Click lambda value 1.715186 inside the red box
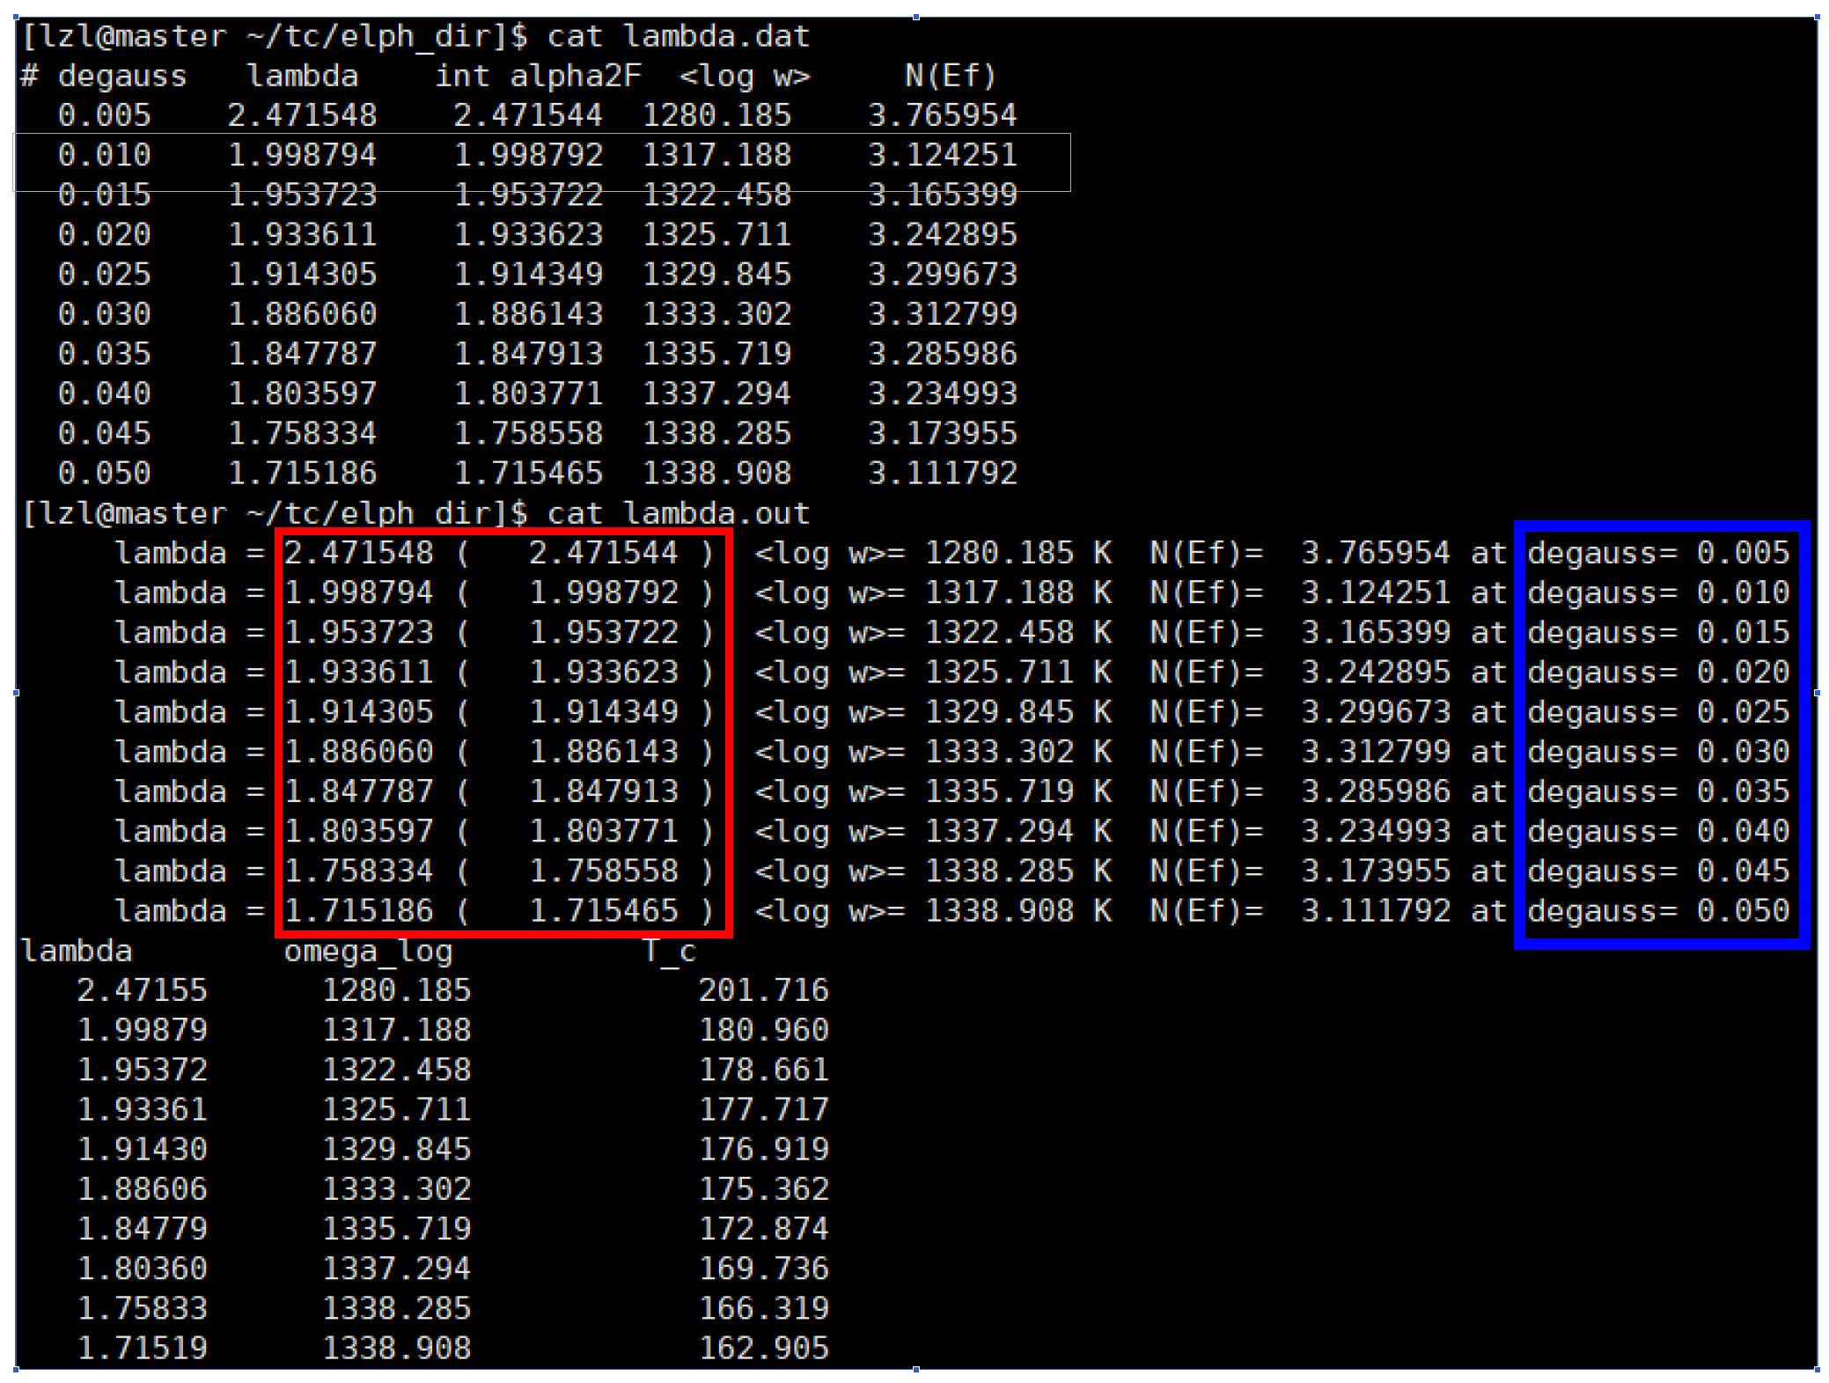The height and width of the screenshot is (1383, 1829). click(x=358, y=910)
